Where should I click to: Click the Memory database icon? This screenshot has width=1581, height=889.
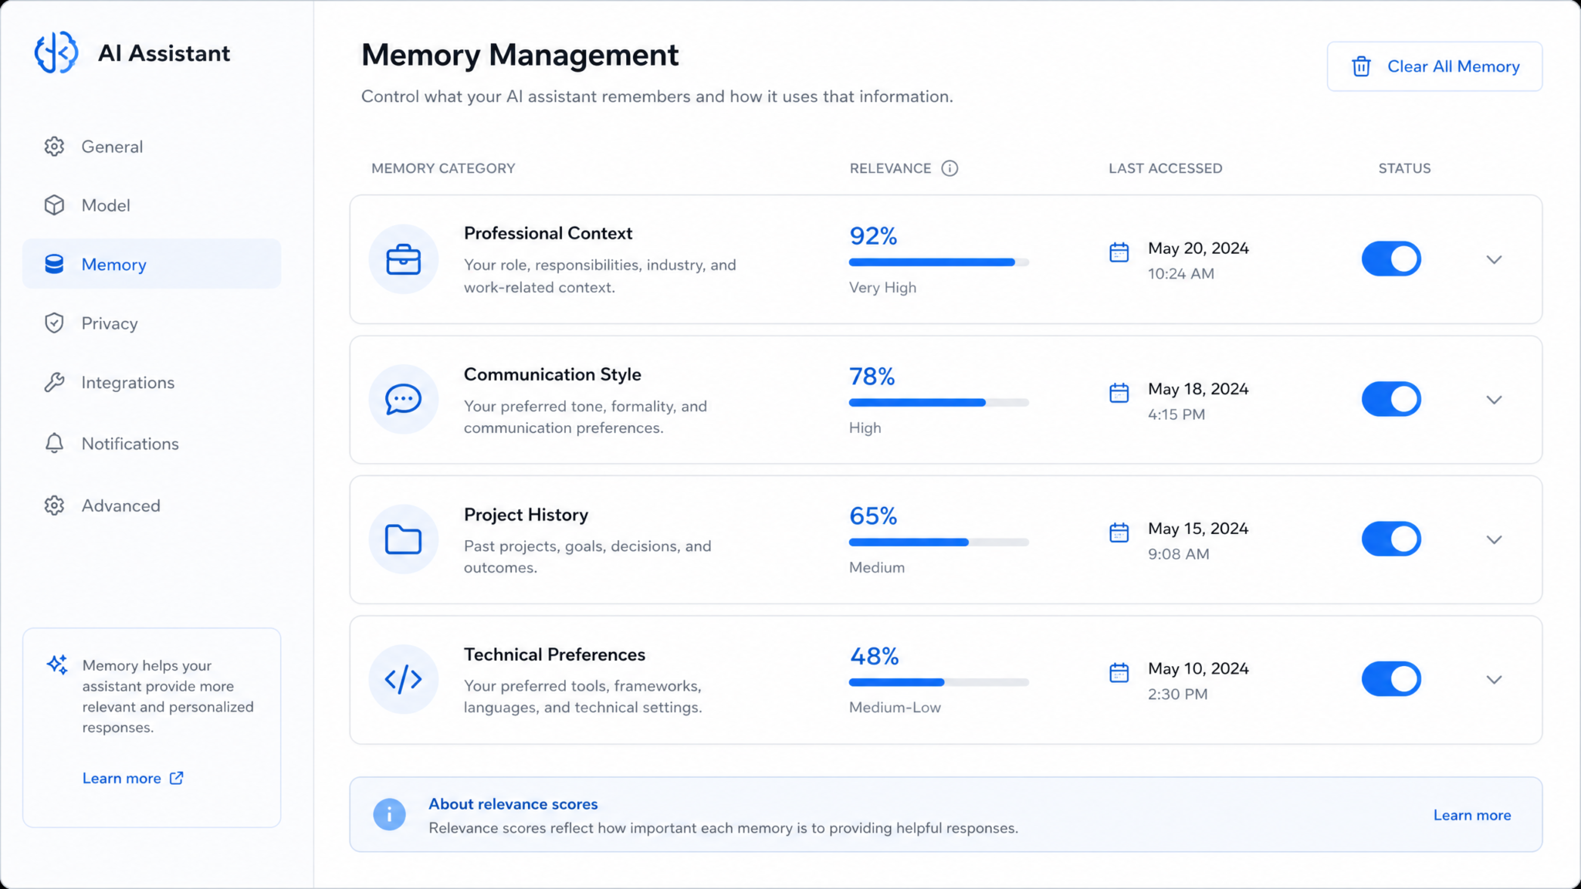point(54,264)
